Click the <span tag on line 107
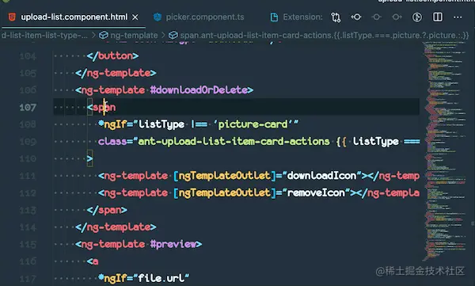The width and height of the screenshot is (475, 286). point(101,107)
